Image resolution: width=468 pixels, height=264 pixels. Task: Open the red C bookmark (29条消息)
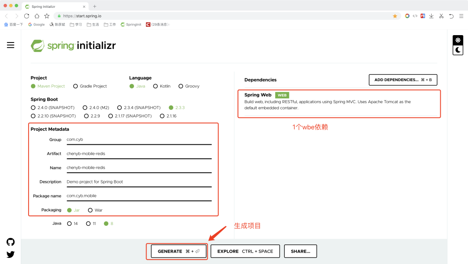[x=158, y=24]
